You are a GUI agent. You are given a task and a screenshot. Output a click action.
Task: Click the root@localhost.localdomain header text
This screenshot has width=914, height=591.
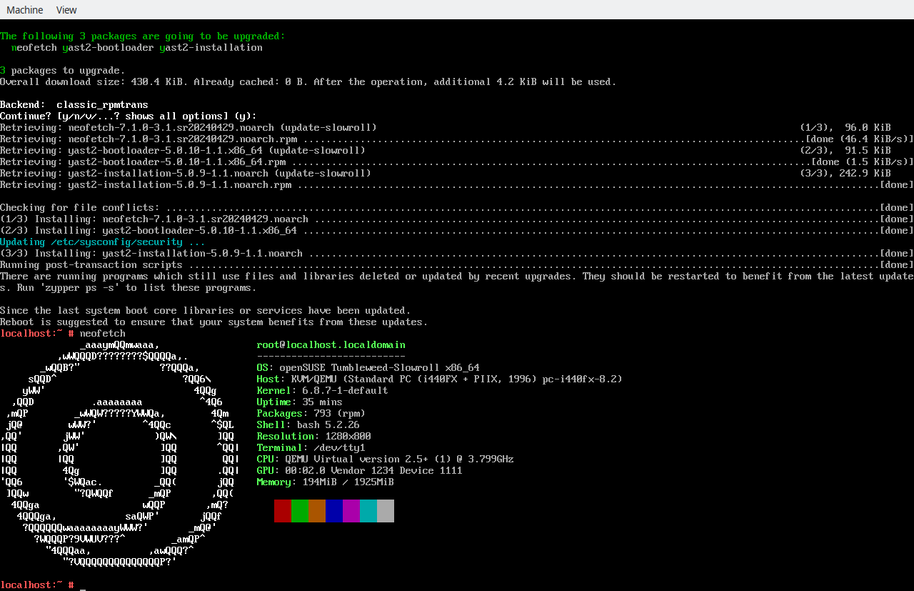pyautogui.click(x=331, y=344)
